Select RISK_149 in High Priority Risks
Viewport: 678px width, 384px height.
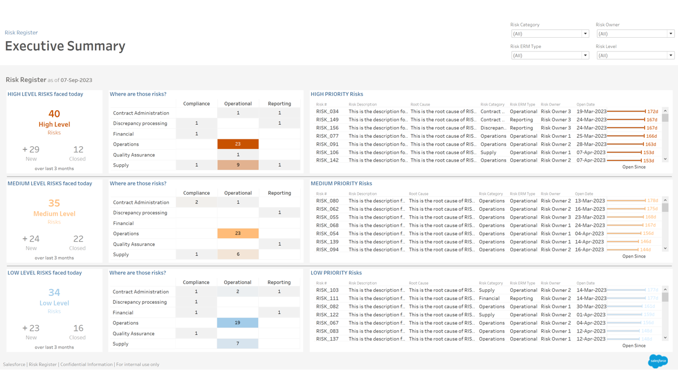pyautogui.click(x=327, y=120)
